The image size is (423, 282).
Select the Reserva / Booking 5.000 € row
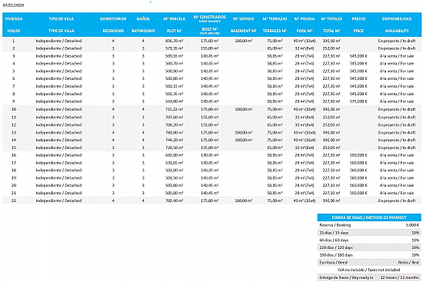[369, 225]
